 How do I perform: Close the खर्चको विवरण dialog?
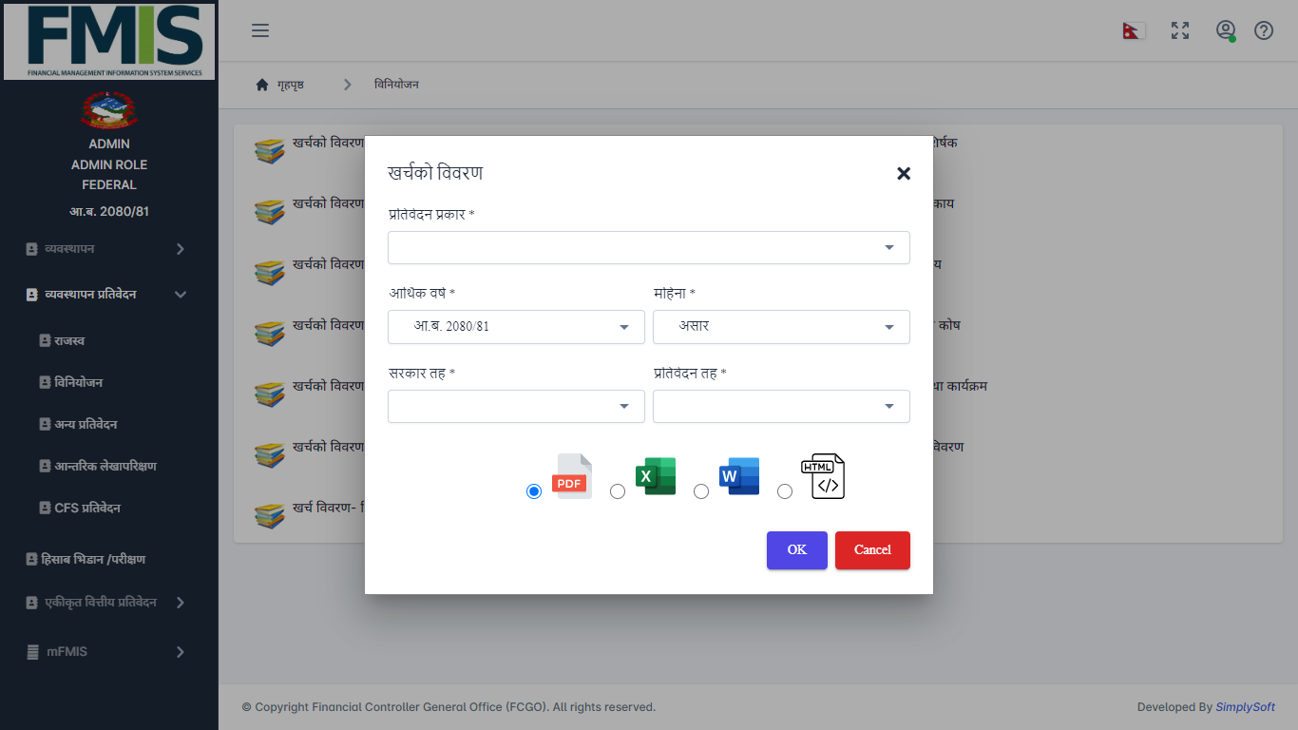904,173
